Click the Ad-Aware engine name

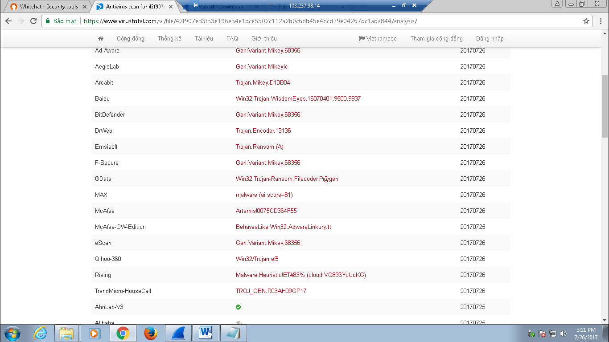pos(107,50)
